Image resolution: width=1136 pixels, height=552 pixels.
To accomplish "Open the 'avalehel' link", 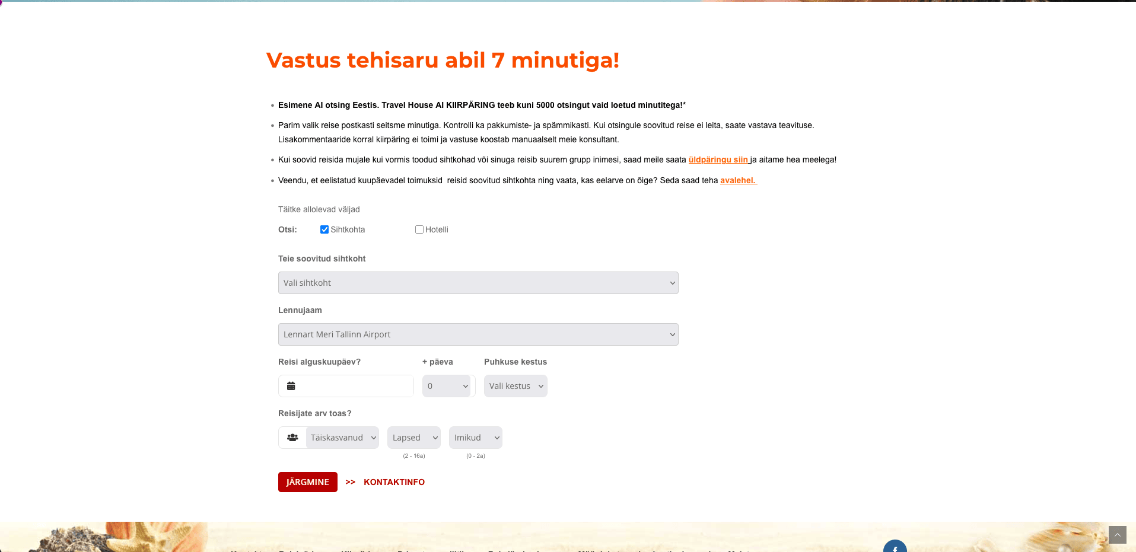I will [738, 180].
